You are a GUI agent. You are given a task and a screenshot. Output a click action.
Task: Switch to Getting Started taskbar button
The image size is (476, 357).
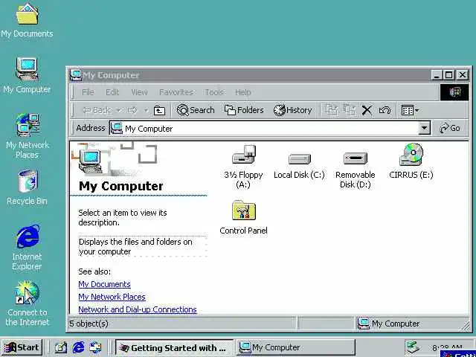click(174, 347)
